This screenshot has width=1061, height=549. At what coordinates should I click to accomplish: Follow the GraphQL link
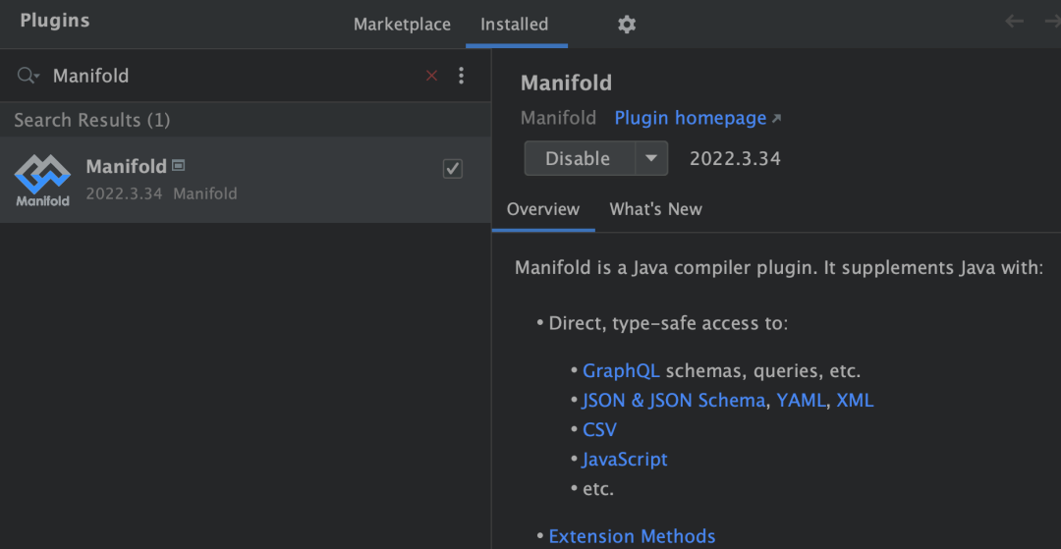point(621,371)
